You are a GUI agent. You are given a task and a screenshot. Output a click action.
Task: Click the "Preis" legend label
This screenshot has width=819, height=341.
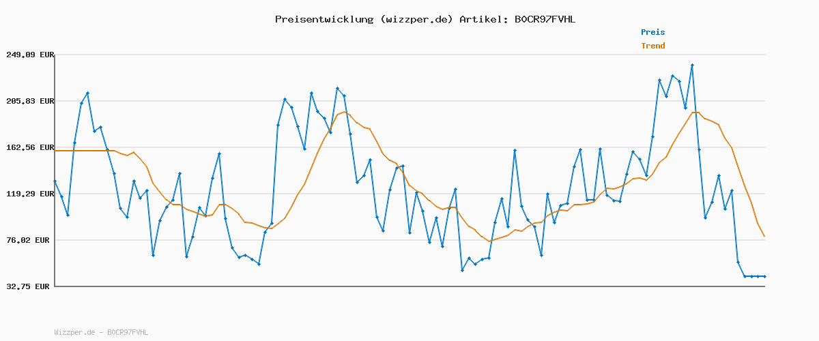[652, 32]
